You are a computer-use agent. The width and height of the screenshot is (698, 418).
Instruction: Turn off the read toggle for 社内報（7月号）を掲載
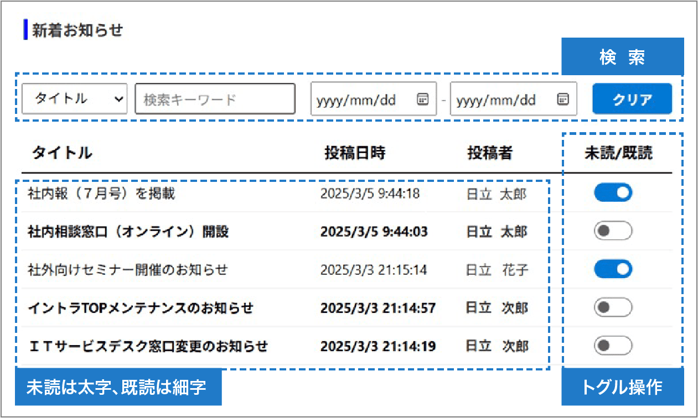point(613,192)
